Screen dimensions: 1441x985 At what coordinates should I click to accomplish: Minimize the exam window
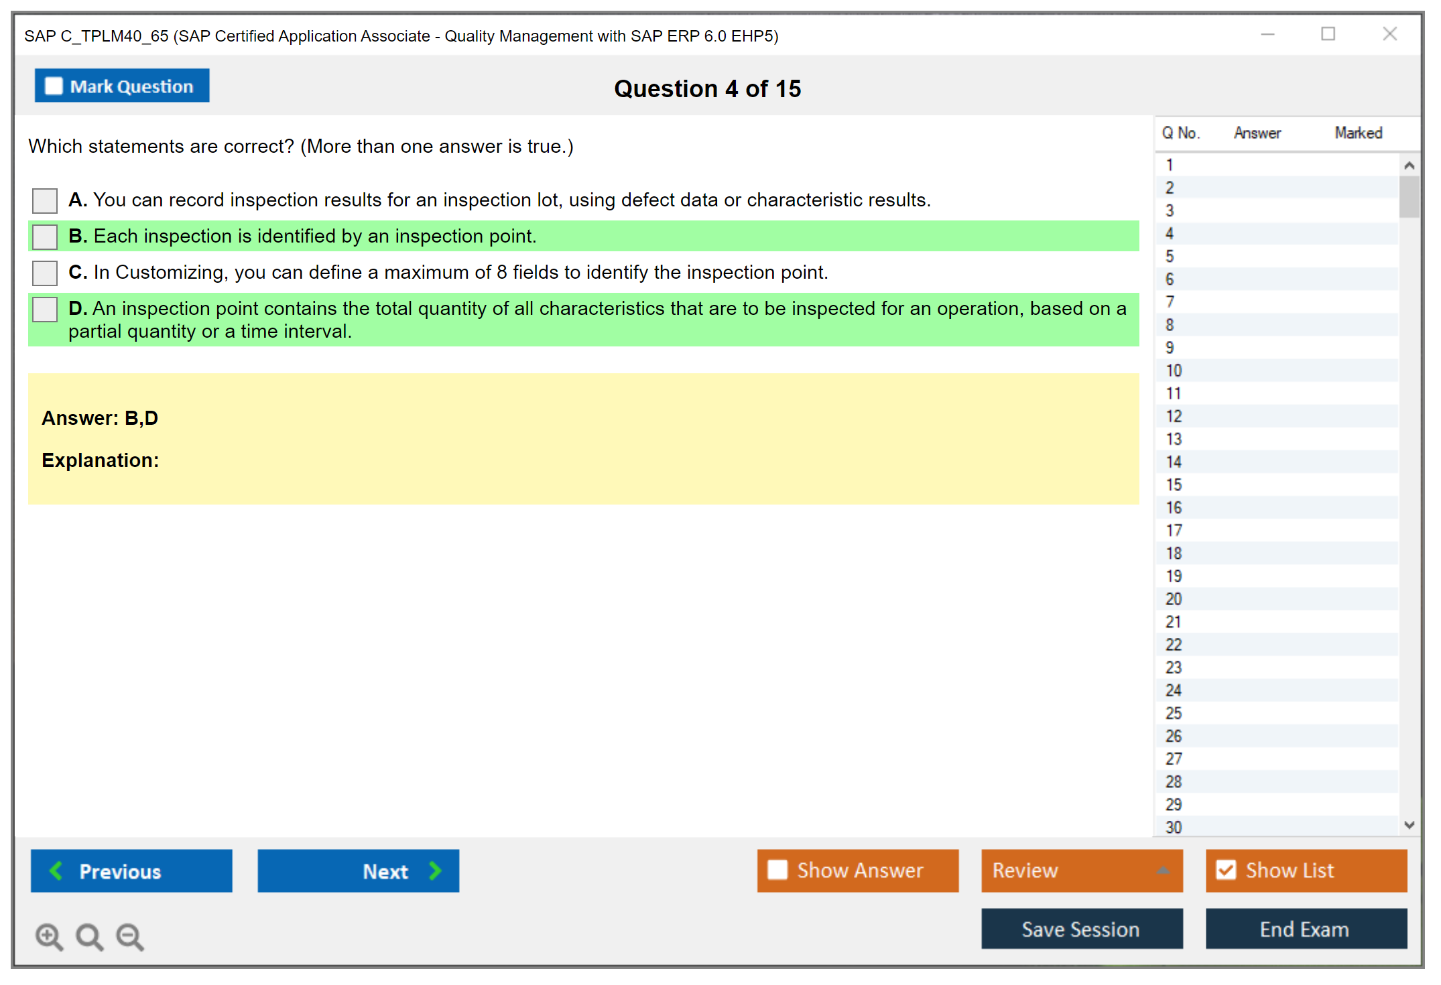pyautogui.click(x=1267, y=34)
